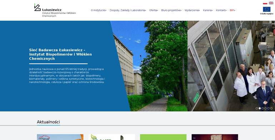Open the Unia Europejska EU flag link
Image resolution: width=275 pixels, height=140 pixels.
coord(266,10)
